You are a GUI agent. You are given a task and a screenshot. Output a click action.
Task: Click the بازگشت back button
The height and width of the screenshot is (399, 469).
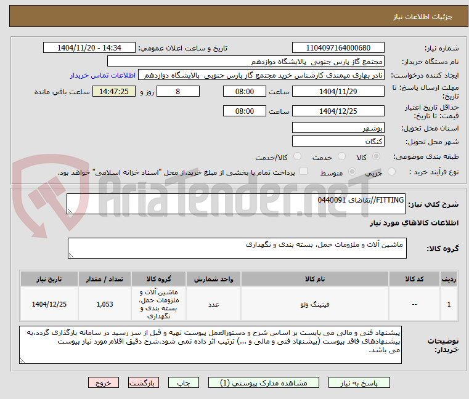point(143,382)
